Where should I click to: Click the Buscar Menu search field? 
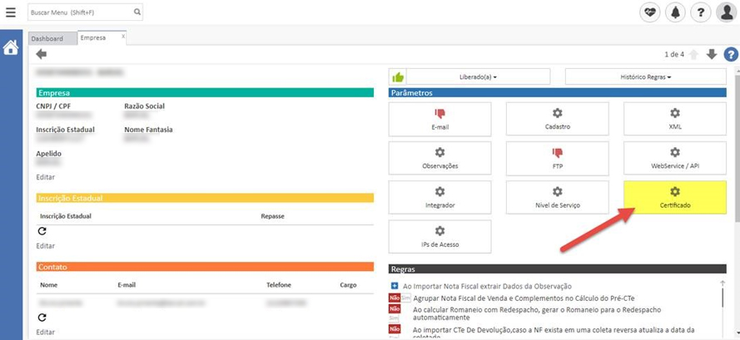point(79,13)
